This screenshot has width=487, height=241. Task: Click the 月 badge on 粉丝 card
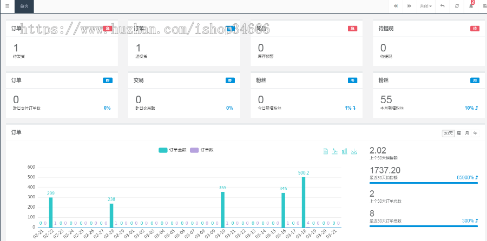pos(475,81)
